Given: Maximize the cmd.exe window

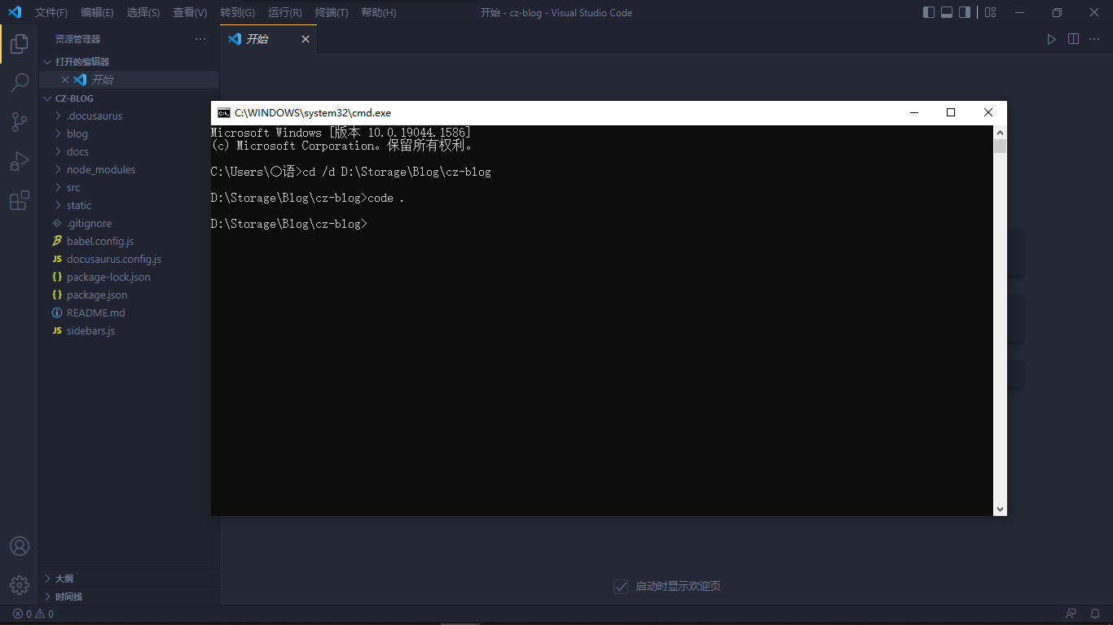Looking at the screenshot, I should tap(950, 112).
